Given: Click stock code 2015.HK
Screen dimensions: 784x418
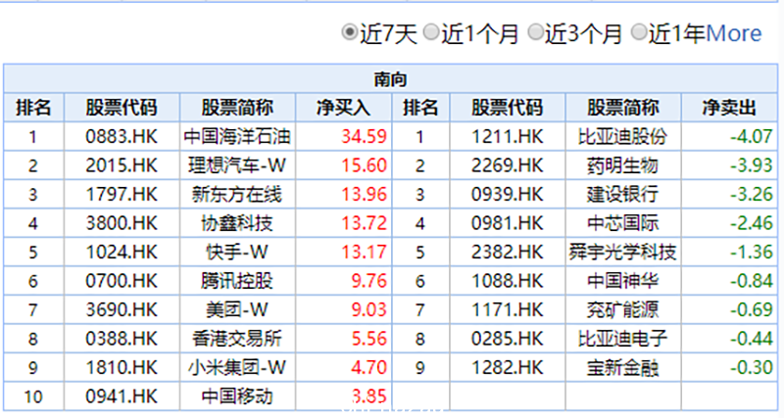Looking at the screenshot, I should (122, 165).
